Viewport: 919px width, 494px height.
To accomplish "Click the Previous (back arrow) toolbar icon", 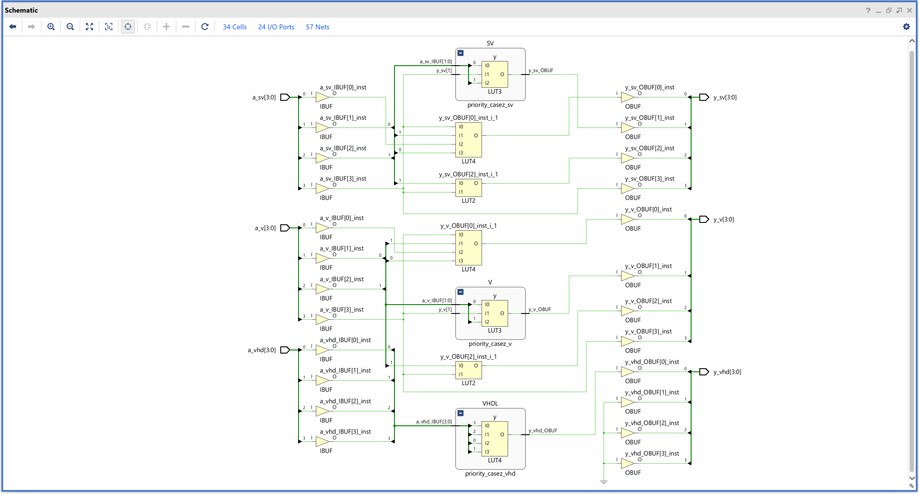I will pos(13,27).
